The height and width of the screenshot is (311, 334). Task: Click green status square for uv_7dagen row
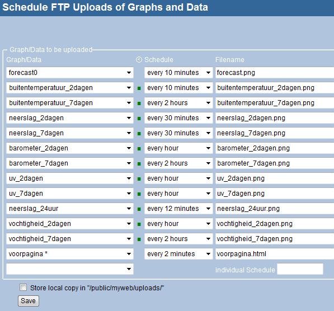139,194
